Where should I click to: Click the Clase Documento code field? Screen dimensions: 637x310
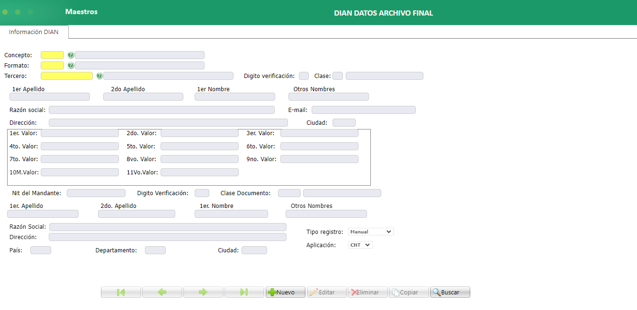pos(289,193)
